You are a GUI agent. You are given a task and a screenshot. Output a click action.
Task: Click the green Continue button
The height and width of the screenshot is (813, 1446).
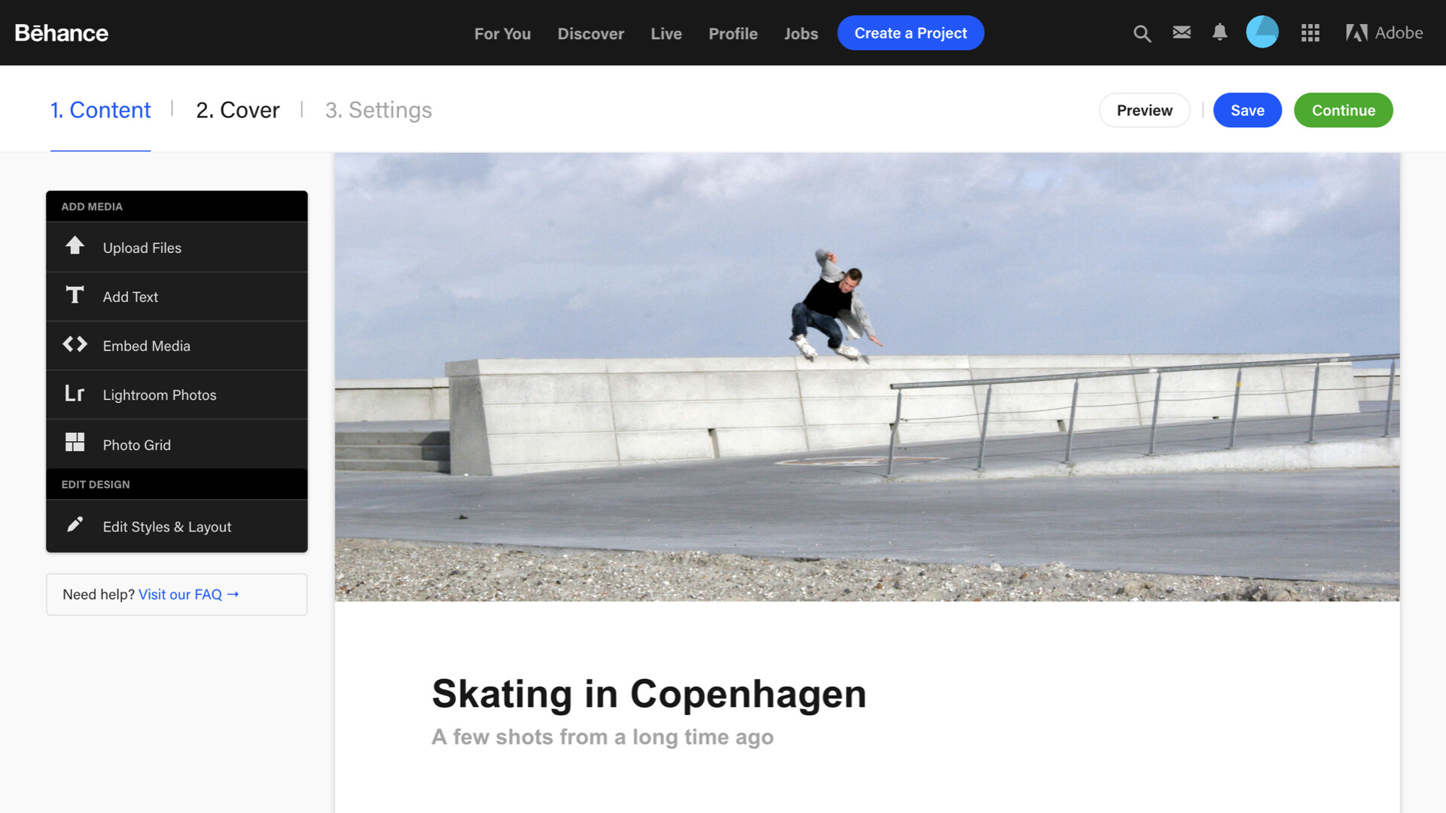tap(1344, 110)
